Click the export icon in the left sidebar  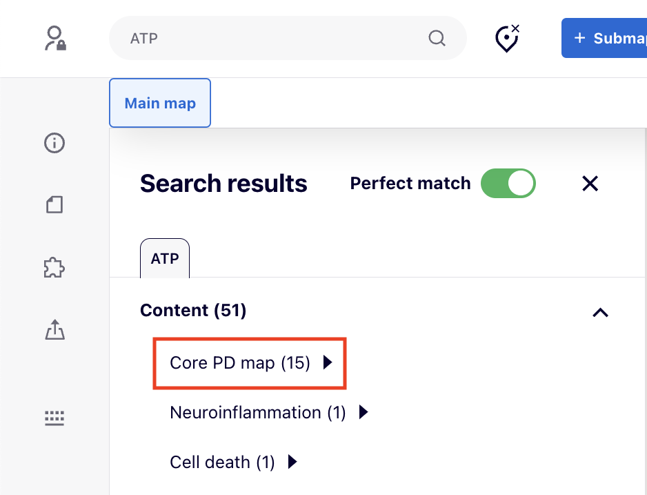54,330
